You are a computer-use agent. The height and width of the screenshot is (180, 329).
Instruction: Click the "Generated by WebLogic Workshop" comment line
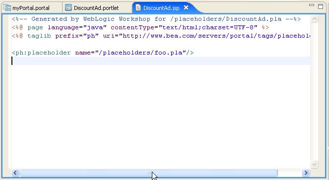point(156,19)
